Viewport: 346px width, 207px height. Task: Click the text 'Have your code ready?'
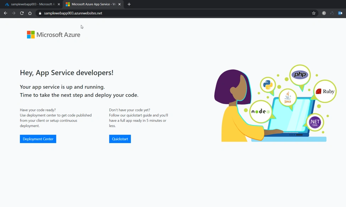click(x=38, y=110)
